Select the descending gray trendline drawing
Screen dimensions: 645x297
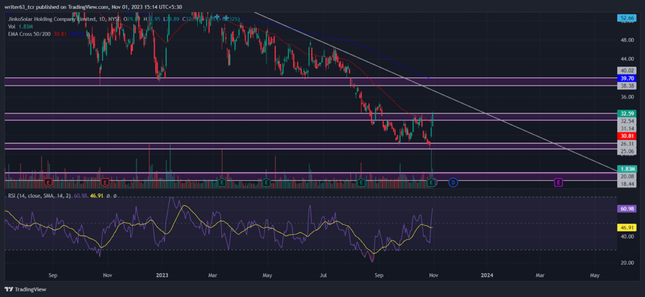coord(436,91)
